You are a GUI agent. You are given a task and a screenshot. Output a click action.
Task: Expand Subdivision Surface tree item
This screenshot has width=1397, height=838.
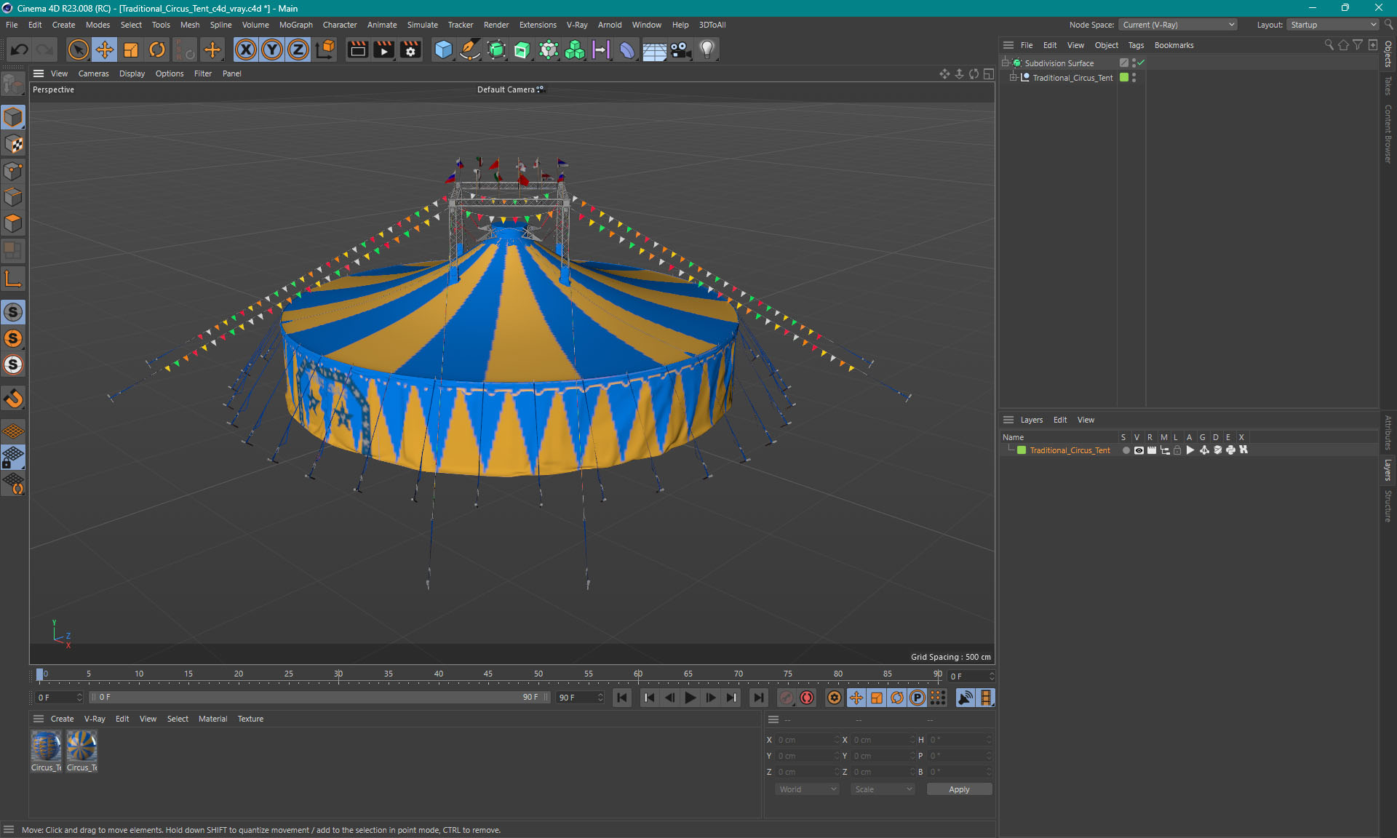click(1005, 63)
